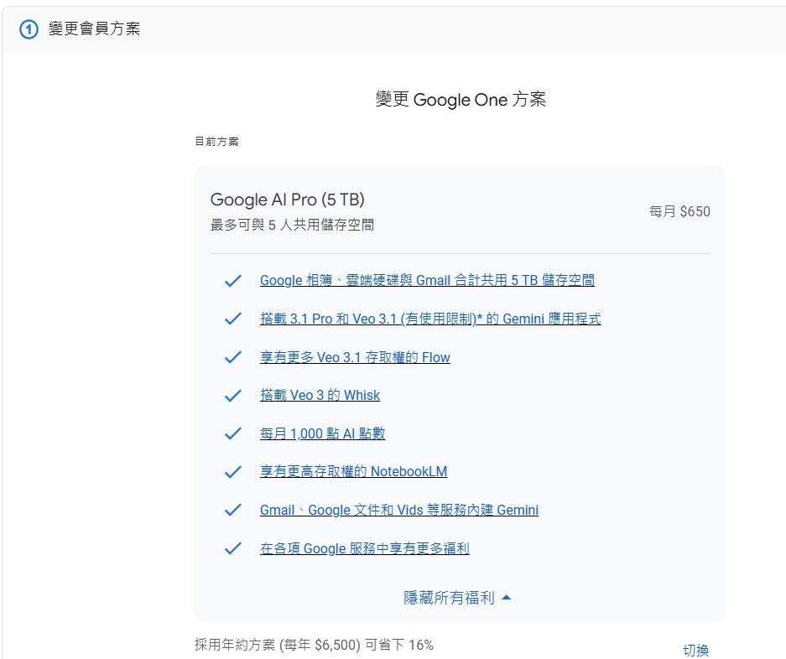
Task: Open the 搭載 Veo 3 的 Whisk link
Action: (320, 396)
